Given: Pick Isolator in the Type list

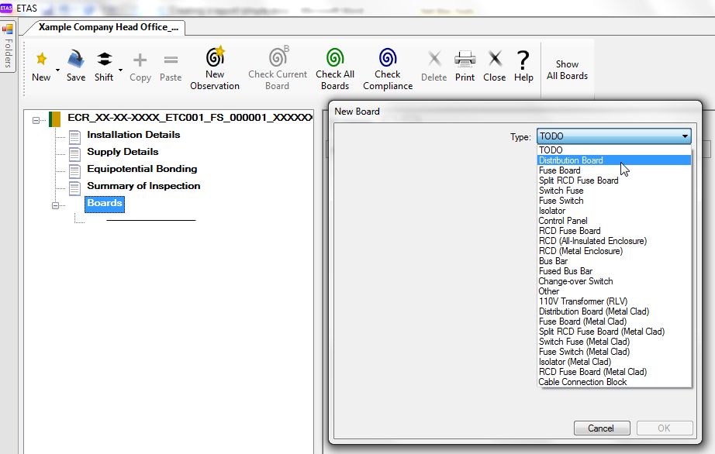Looking at the screenshot, I should point(614,211).
